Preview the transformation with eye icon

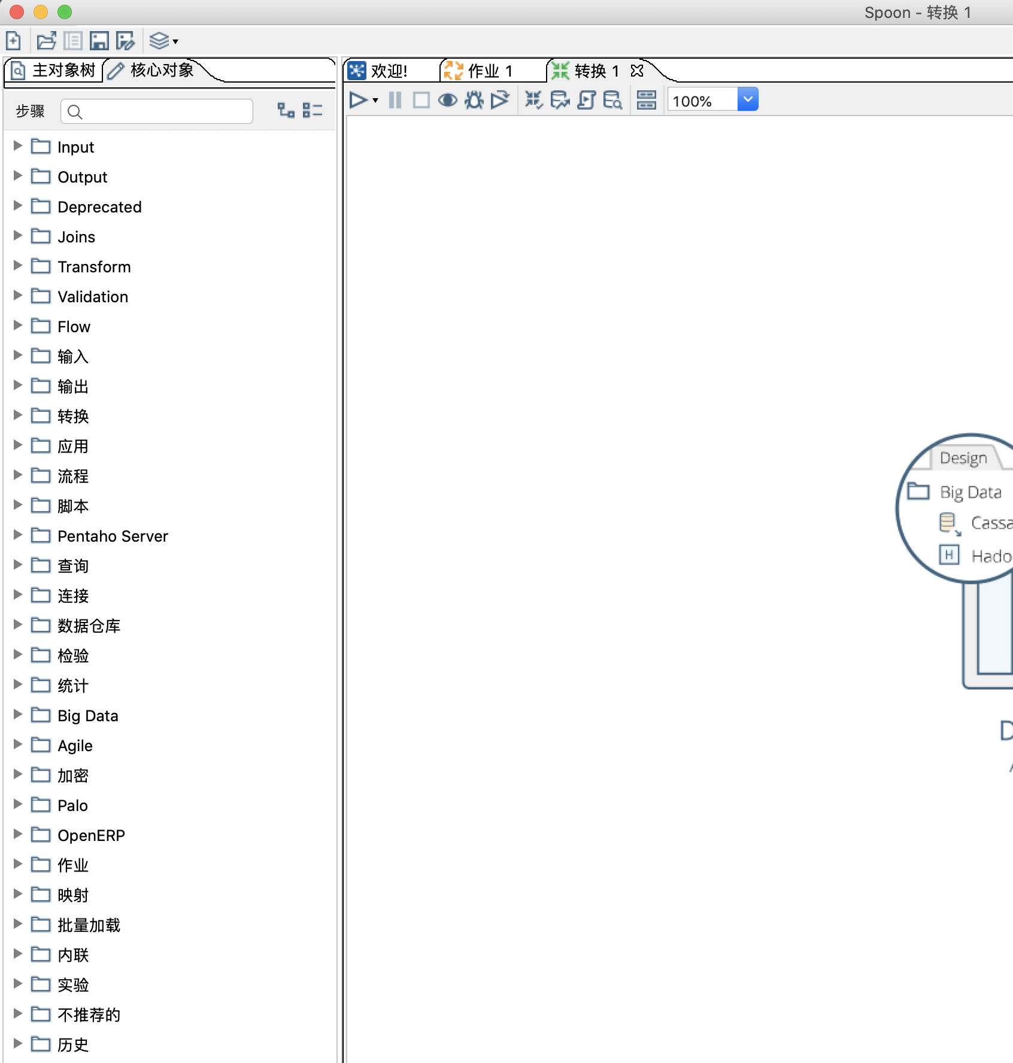pyautogui.click(x=448, y=100)
